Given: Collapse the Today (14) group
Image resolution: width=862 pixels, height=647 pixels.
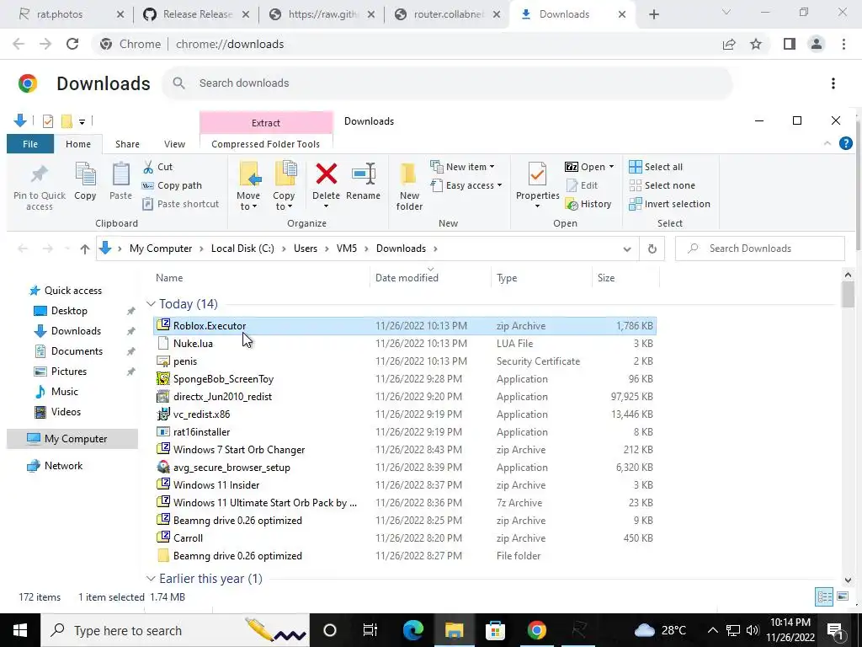Looking at the screenshot, I should click(151, 303).
